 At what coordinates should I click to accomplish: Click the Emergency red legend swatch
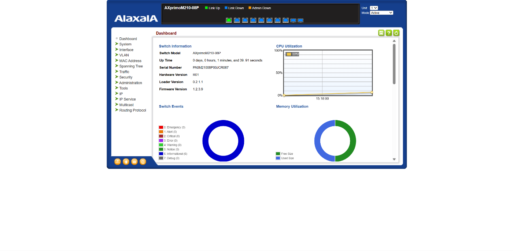[161, 127]
